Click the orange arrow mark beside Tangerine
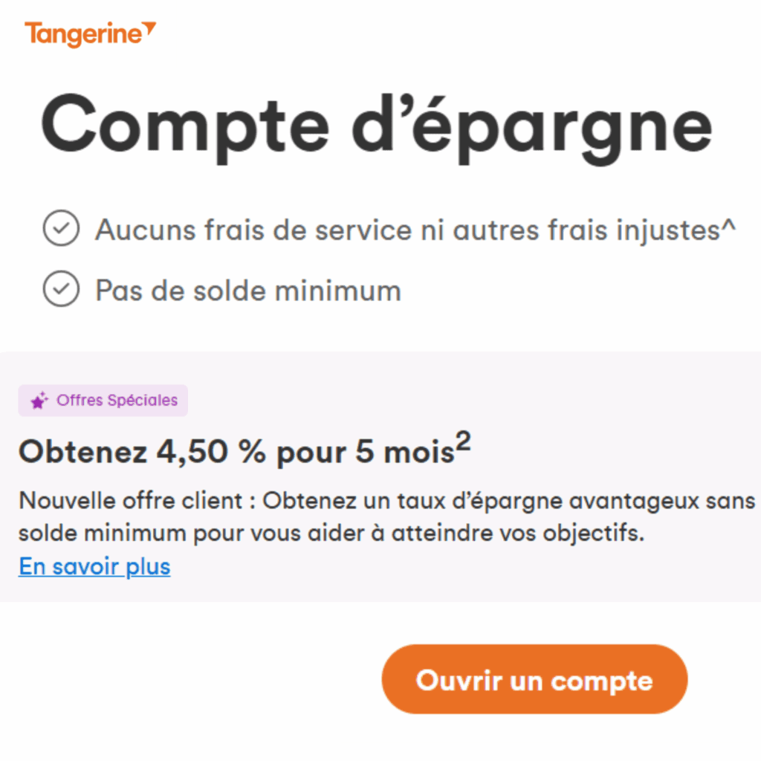 (150, 27)
